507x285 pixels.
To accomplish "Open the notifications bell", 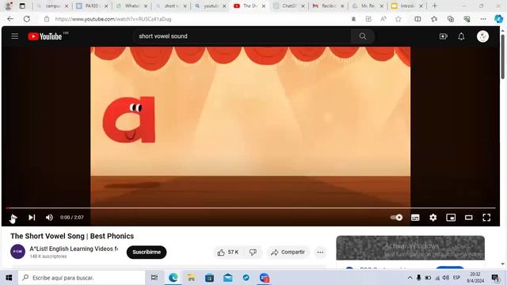I will [x=461, y=36].
